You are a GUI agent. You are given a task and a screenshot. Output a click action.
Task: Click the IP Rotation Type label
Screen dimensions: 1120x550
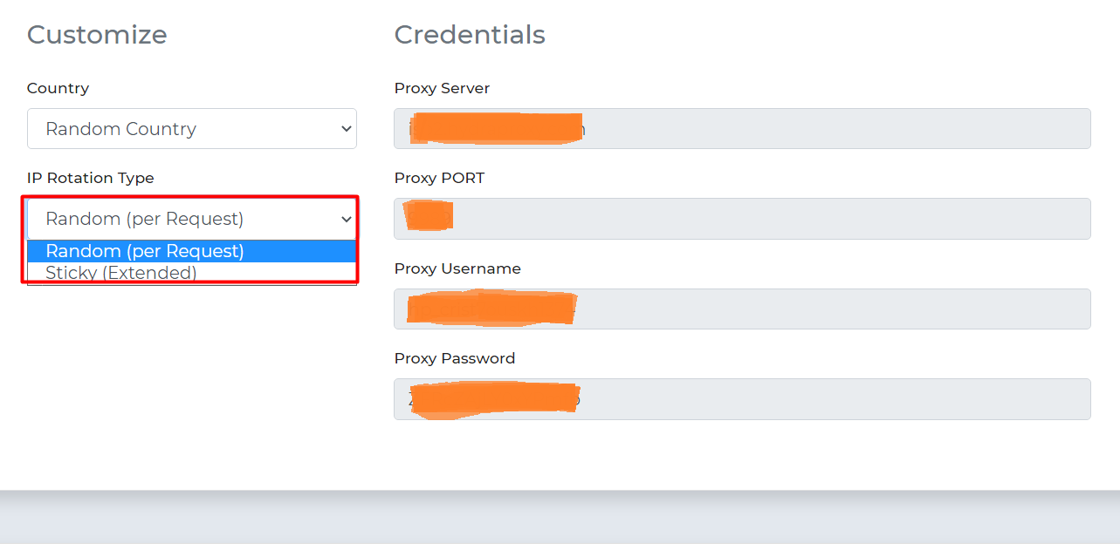(90, 178)
